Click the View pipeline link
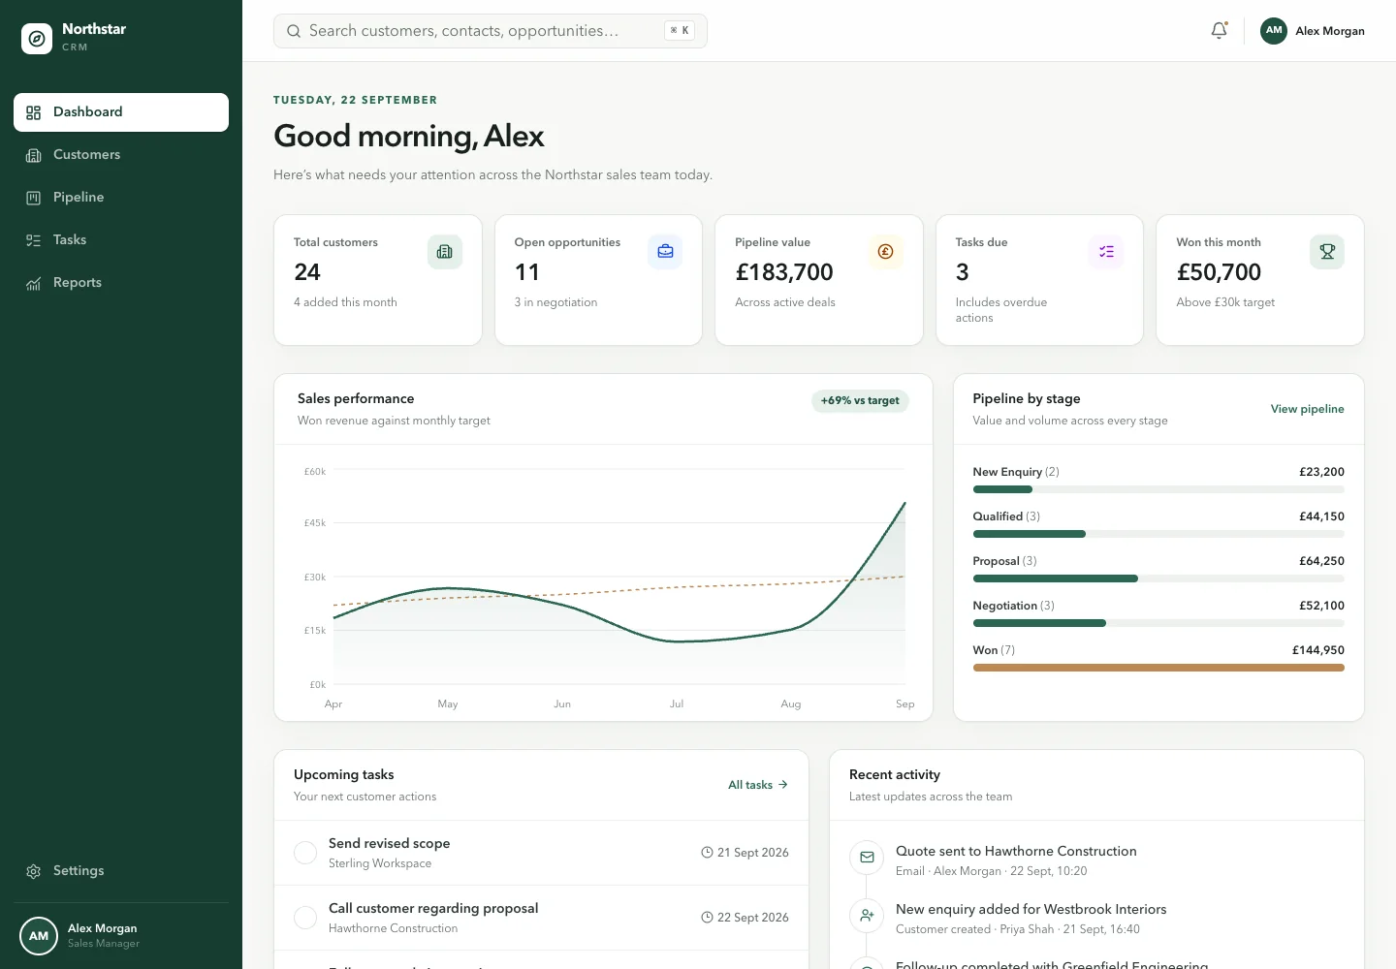The image size is (1396, 969). (x=1307, y=409)
